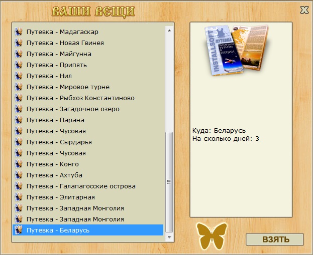The height and width of the screenshot is (255, 313).
Task: Choose Путевка - Элитарная entry
Action: coord(88,197)
